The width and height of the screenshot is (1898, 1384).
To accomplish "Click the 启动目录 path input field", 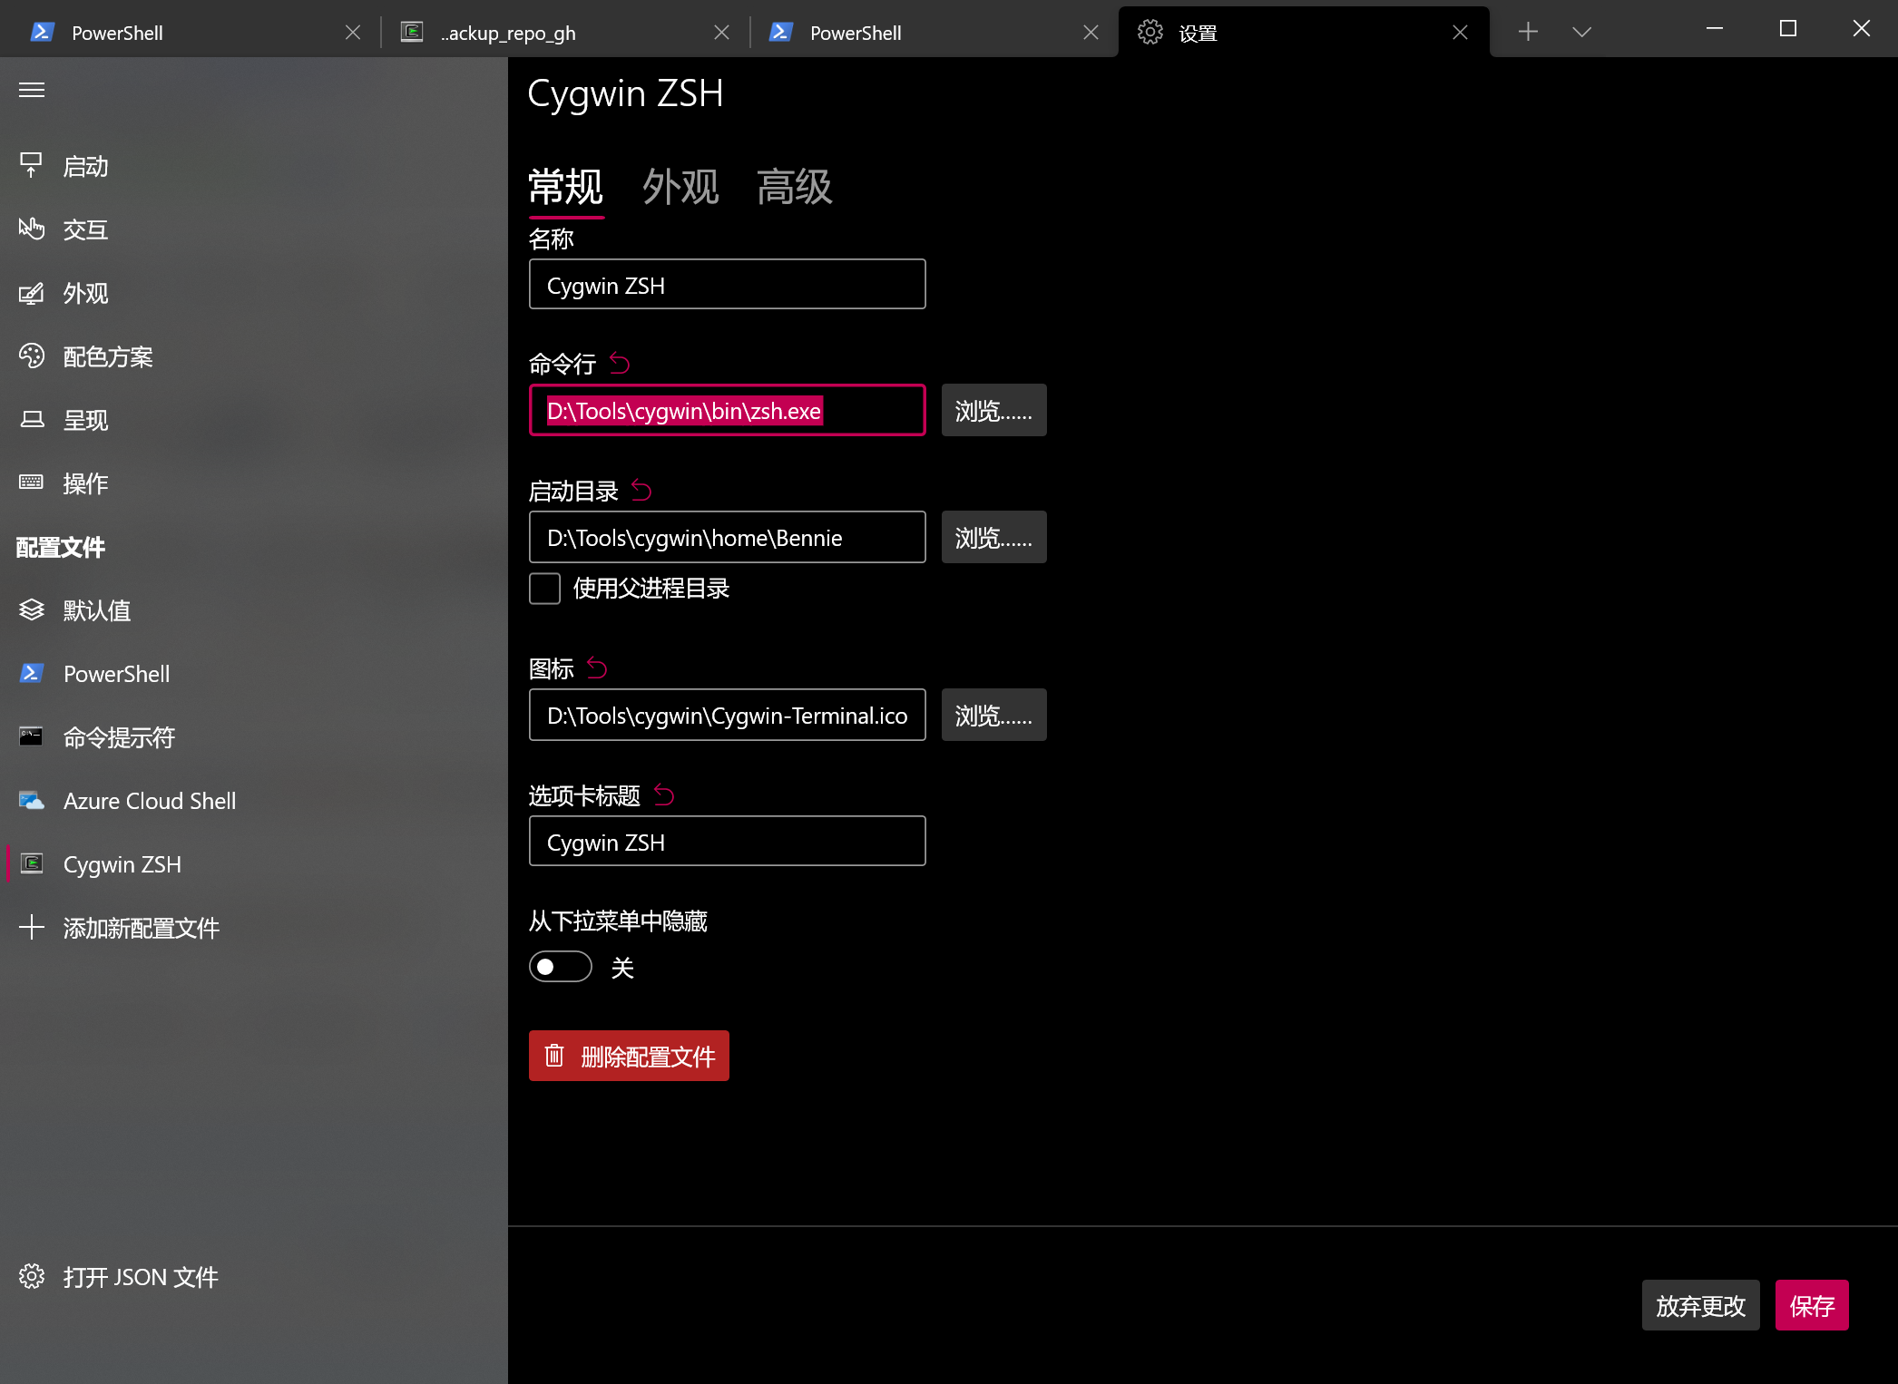I will click(728, 537).
